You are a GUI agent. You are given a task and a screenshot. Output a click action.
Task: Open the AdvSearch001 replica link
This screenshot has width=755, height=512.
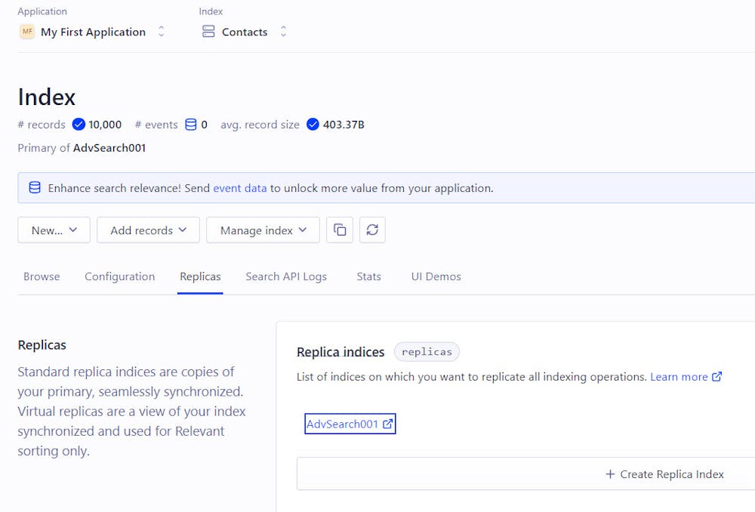coord(342,424)
